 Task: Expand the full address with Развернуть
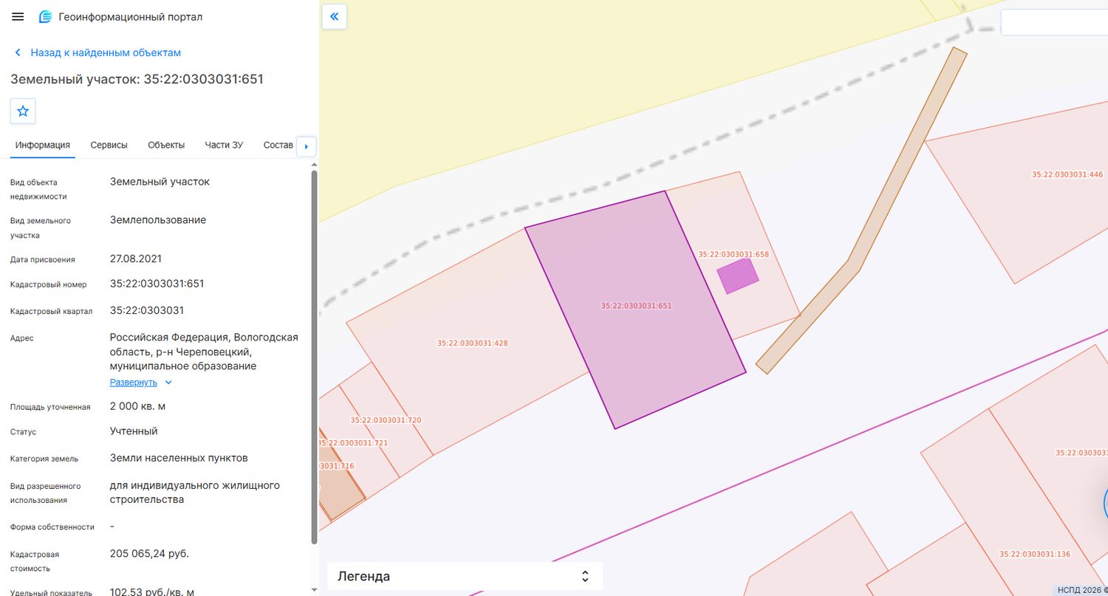140,383
